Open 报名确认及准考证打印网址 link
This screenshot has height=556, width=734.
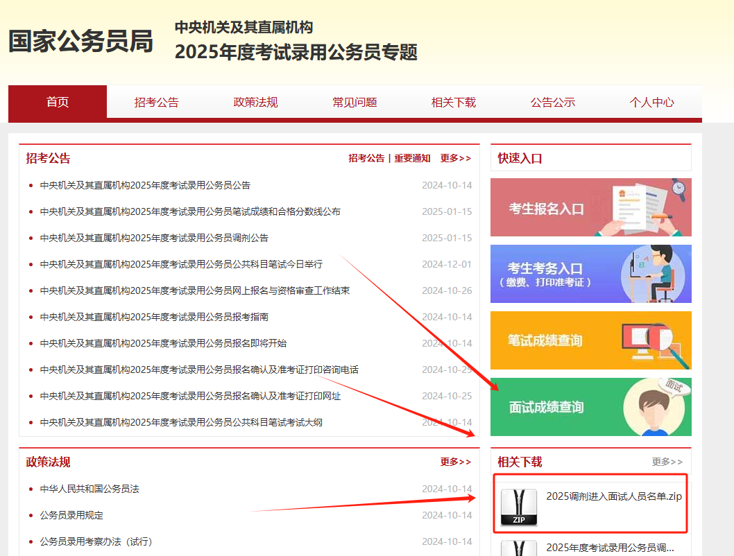(190, 396)
